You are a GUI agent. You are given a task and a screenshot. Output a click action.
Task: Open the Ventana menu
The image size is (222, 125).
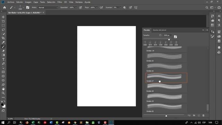(79, 2)
